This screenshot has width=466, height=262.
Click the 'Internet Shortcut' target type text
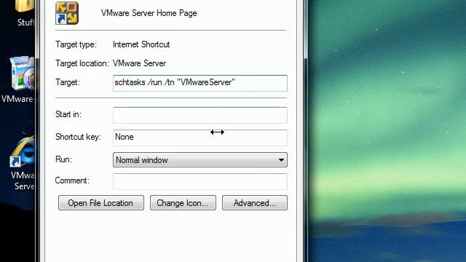click(x=141, y=44)
